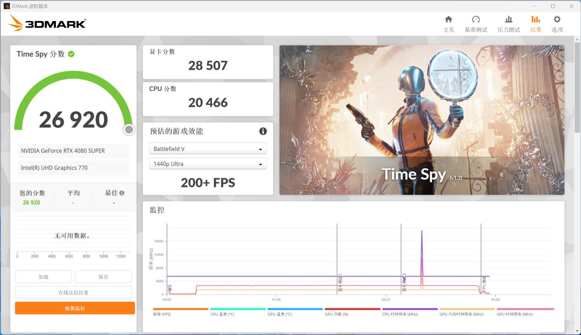Open the Battlefield V game dropdown
The width and height of the screenshot is (581, 335).
coord(208,148)
